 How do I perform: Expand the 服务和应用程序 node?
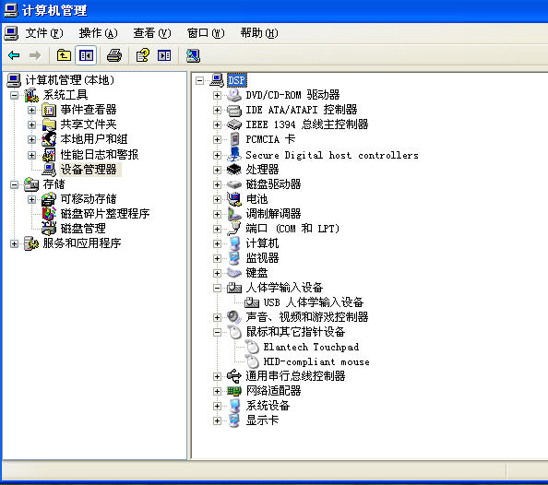click(15, 243)
